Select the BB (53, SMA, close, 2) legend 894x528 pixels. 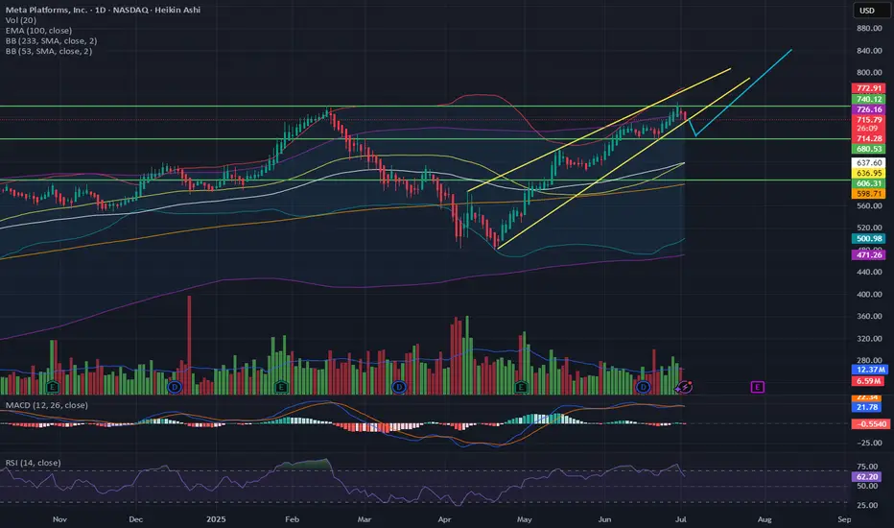[49, 51]
